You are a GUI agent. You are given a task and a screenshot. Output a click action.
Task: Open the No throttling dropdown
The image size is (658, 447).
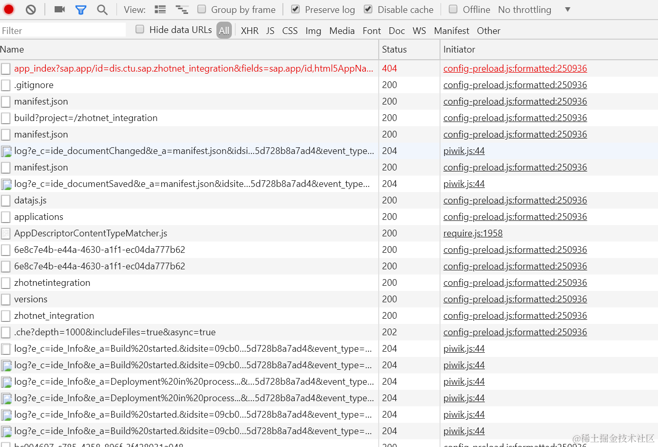click(534, 9)
